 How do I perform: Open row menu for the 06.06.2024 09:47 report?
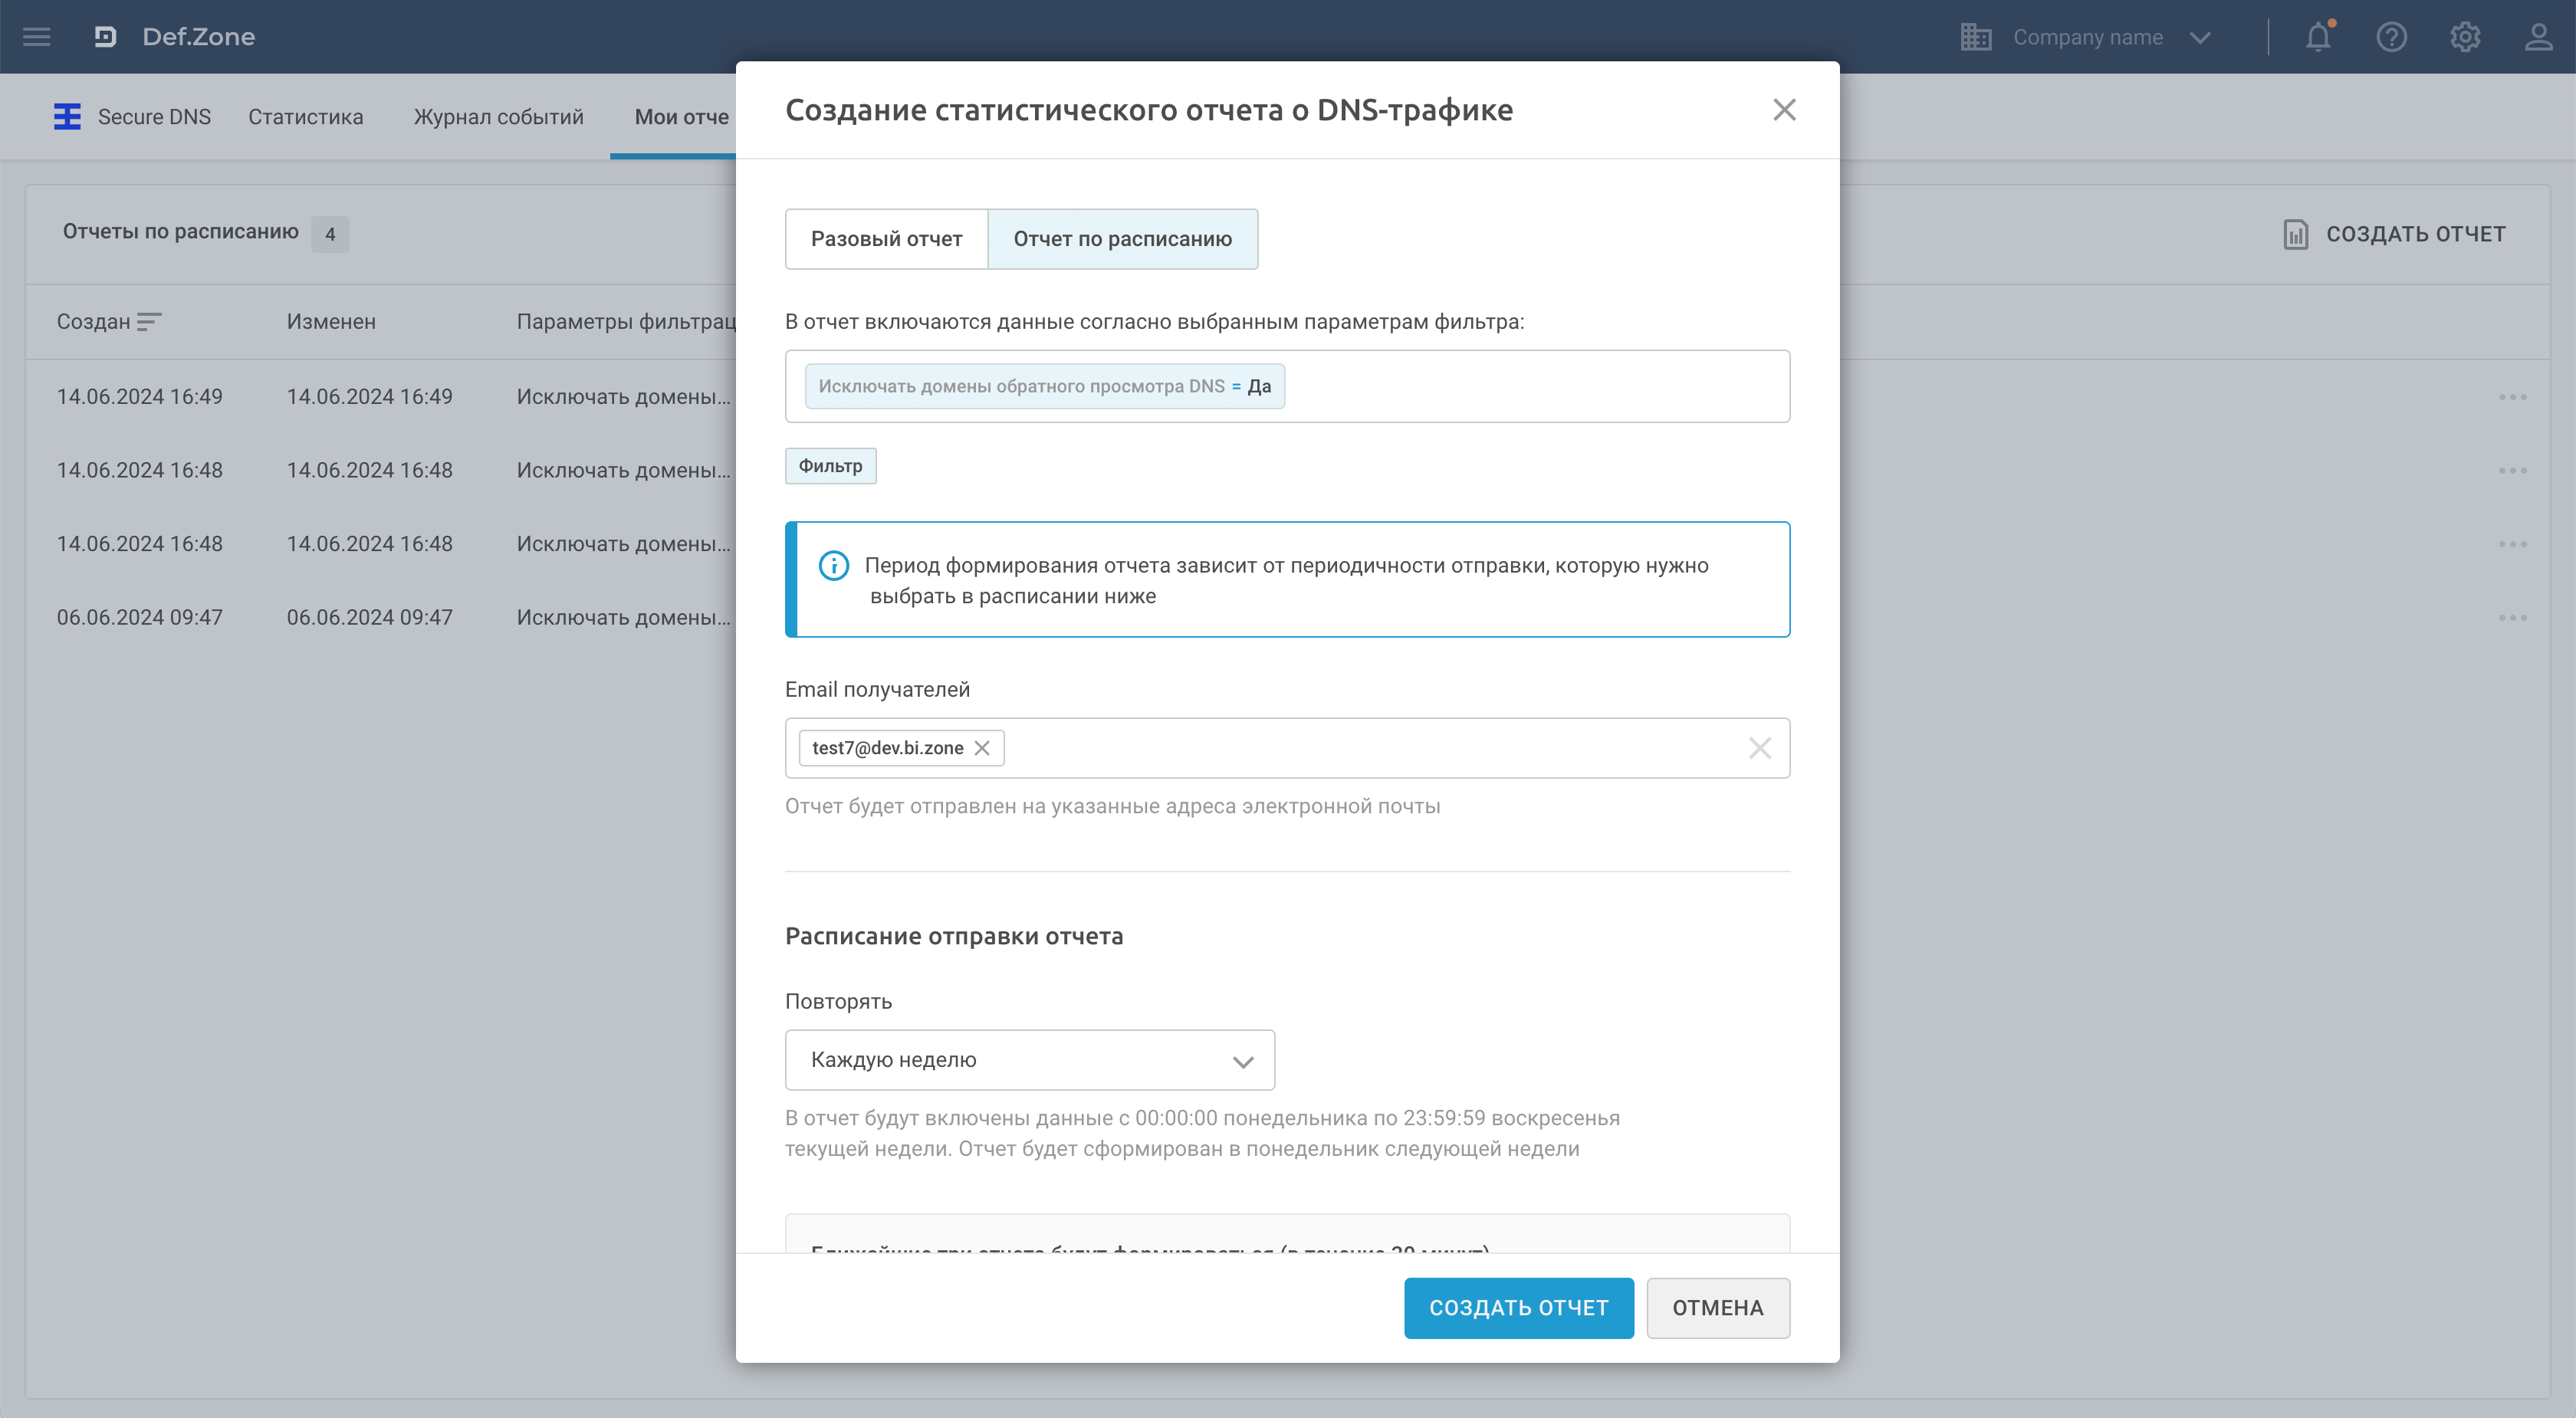point(2512,618)
